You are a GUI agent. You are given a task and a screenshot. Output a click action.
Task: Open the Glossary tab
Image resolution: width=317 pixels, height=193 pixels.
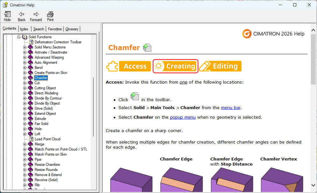[x=72, y=29]
